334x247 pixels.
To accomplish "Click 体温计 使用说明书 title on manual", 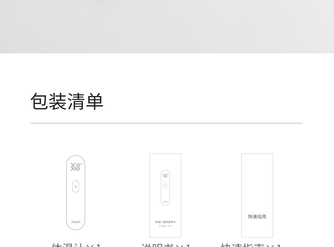I will [165, 222].
